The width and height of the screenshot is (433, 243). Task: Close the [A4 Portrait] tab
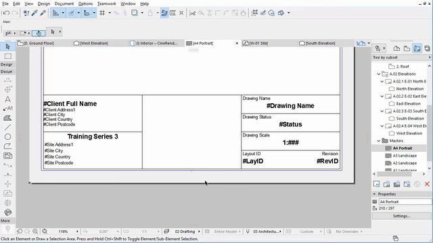click(x=237, y=43)
